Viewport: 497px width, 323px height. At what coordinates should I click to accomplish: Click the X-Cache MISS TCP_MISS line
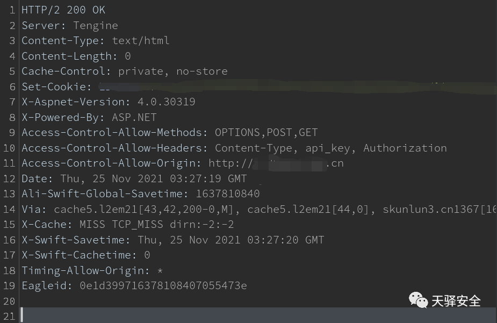[127, 224]
